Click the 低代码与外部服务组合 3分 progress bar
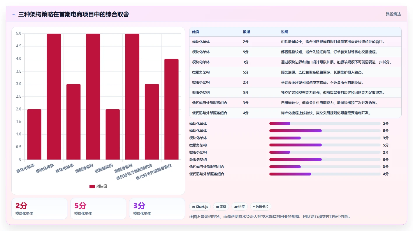 coord(325,167)
